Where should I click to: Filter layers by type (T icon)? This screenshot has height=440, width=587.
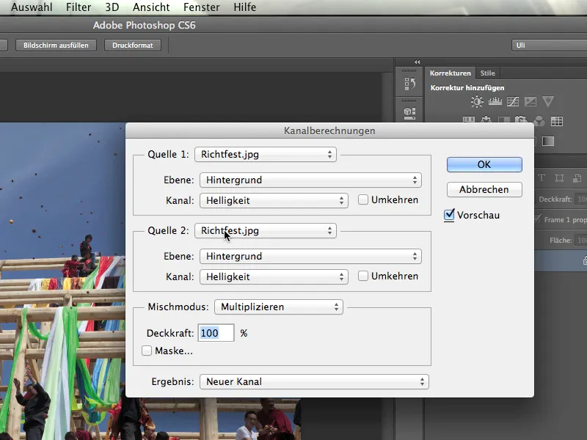click(x=542, y=177)
